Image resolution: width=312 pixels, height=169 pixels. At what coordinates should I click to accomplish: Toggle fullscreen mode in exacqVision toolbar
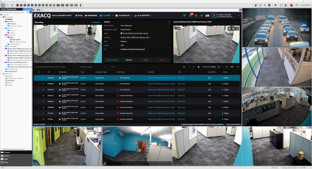click(281, 5)
